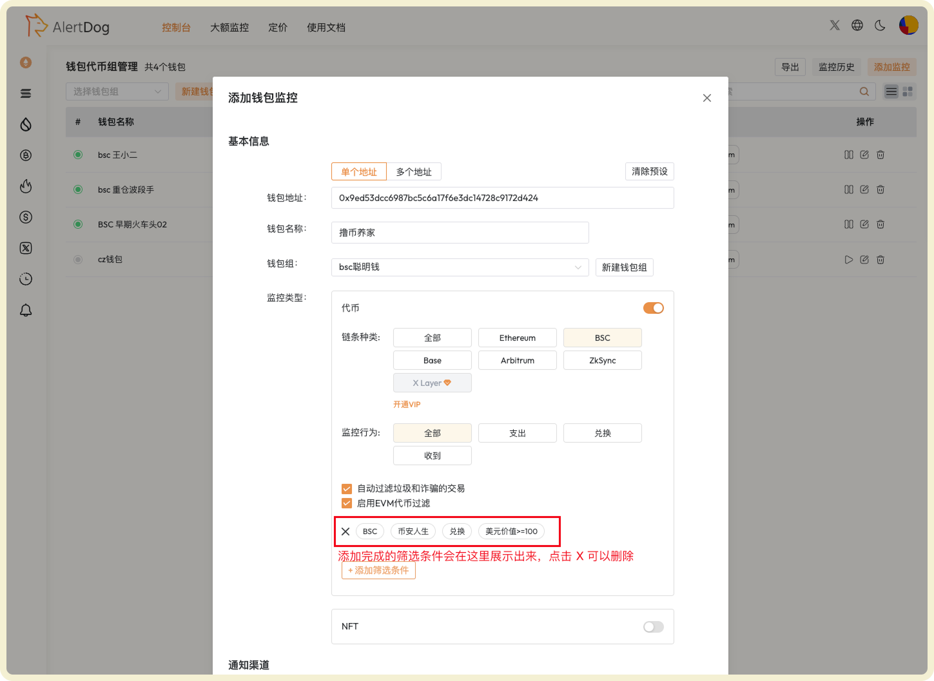The image size is (934, 681).
Task: Uncheck 自动过滤垃圾和诈骗的交易
Action: click(347, 488)
